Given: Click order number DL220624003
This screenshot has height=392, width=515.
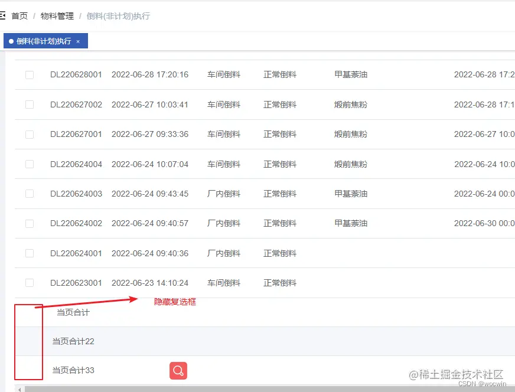Looking at the screenshot, I should click(x=76, y=194).
